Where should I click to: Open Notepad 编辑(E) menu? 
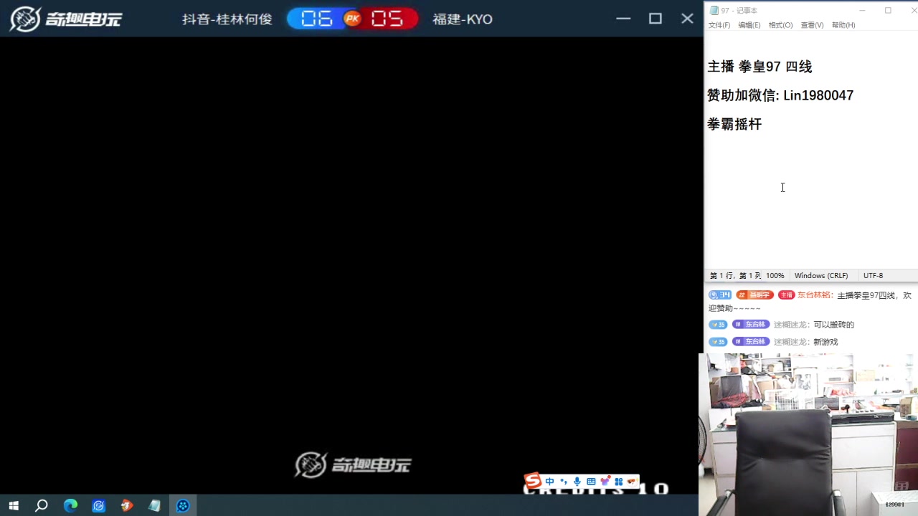click(749, 25)
